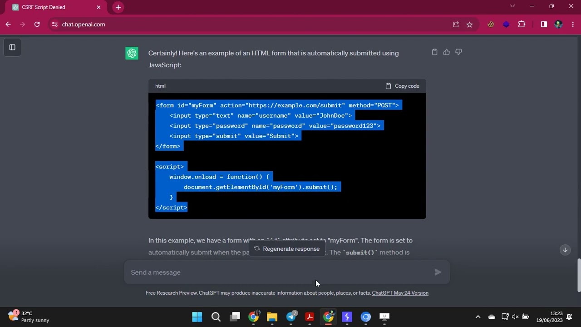
Task: View site information icon in address bar
Action: point(54,25)
